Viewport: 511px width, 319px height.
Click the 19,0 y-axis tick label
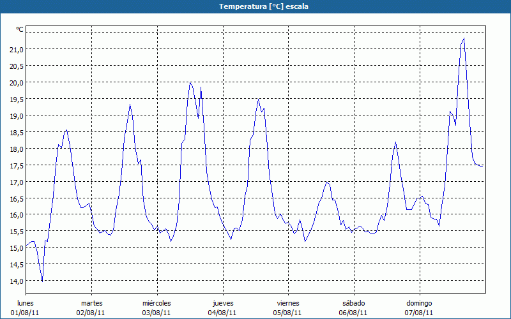coord(16,115)
